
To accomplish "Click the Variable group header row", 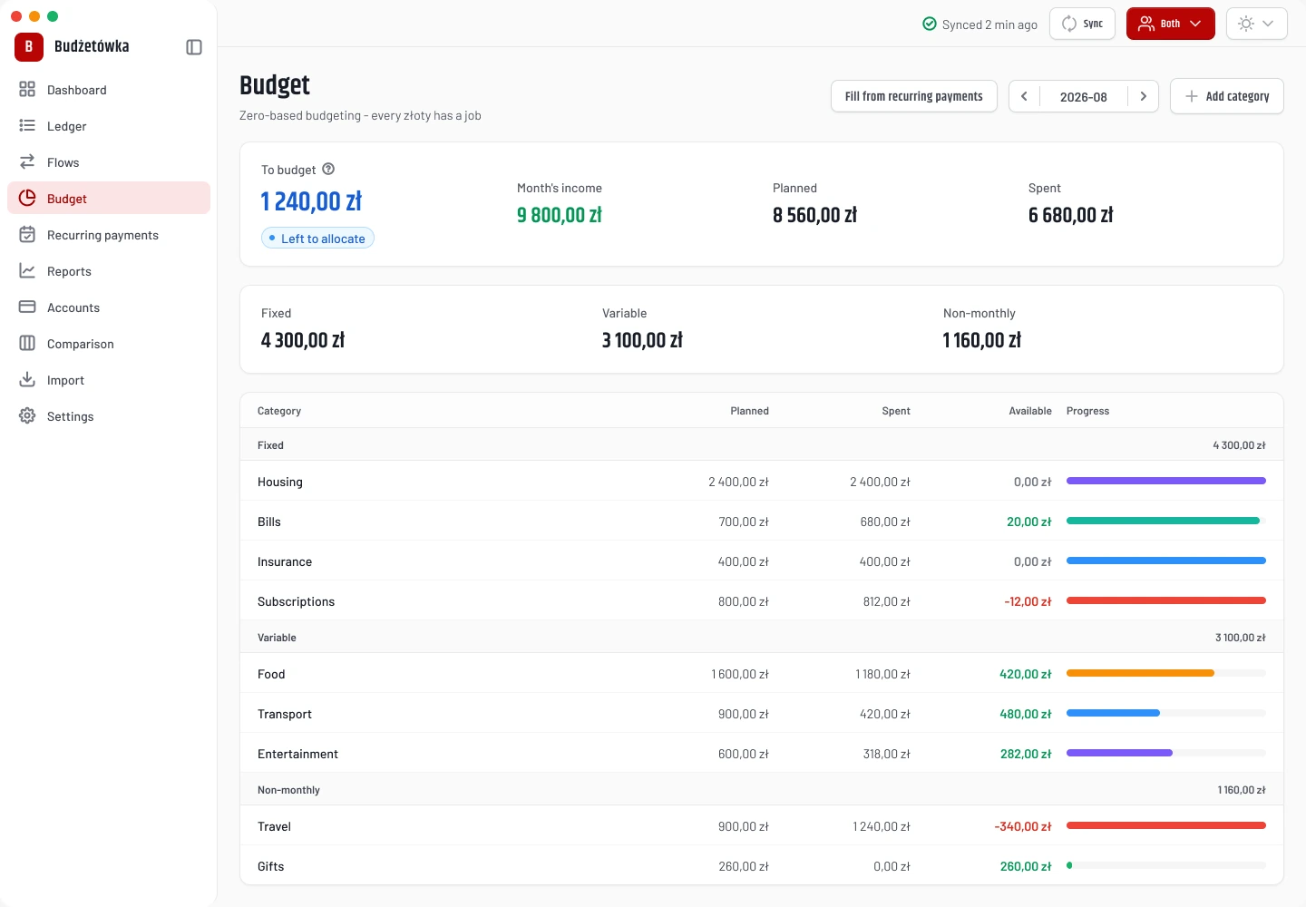I will pos(762,637).
